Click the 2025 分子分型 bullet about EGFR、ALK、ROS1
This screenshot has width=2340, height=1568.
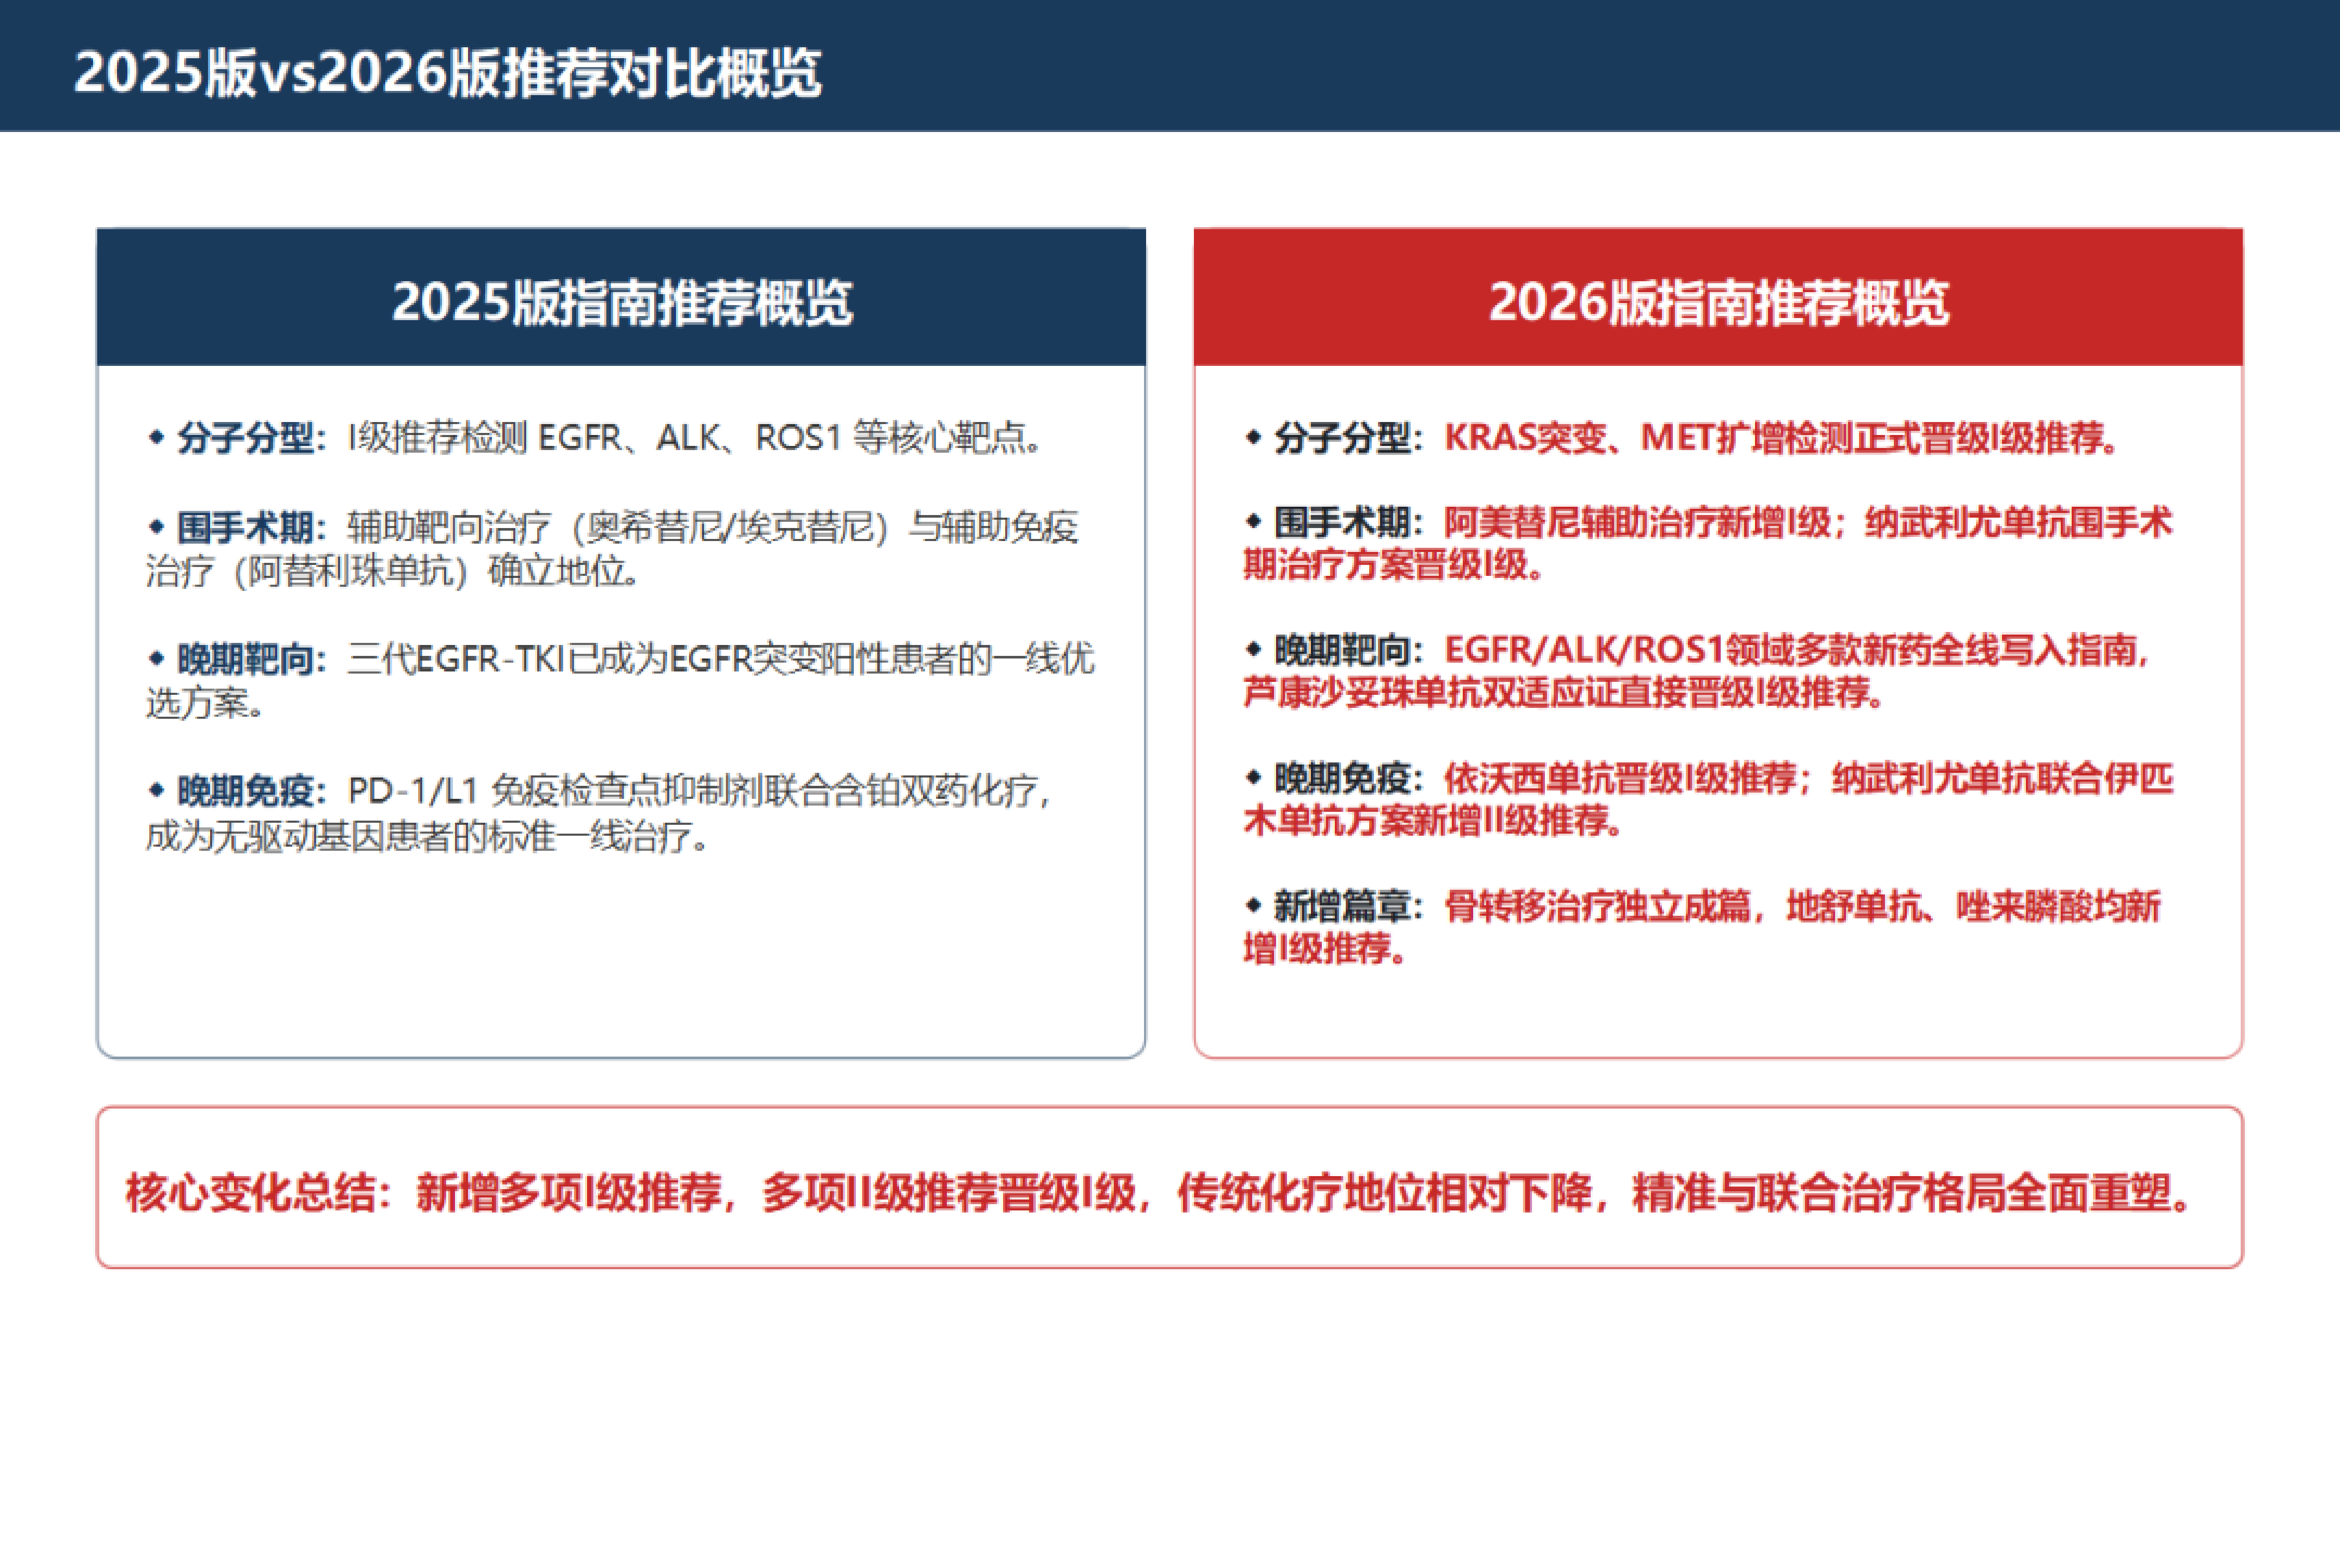[x=596, y=438]
